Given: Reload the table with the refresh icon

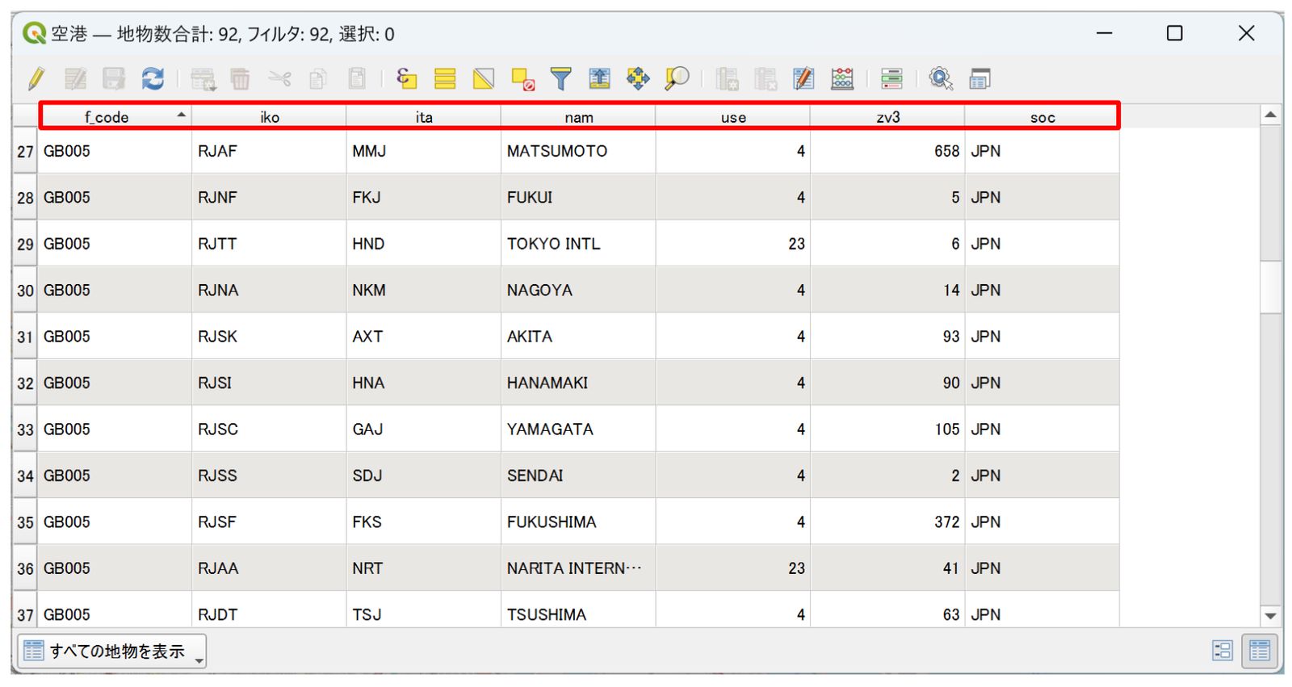Looking at the screenshot, I should [x=153, y=78].
